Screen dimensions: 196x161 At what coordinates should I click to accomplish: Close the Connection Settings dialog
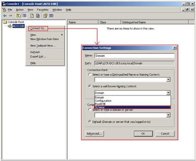[x=175, y=48]
